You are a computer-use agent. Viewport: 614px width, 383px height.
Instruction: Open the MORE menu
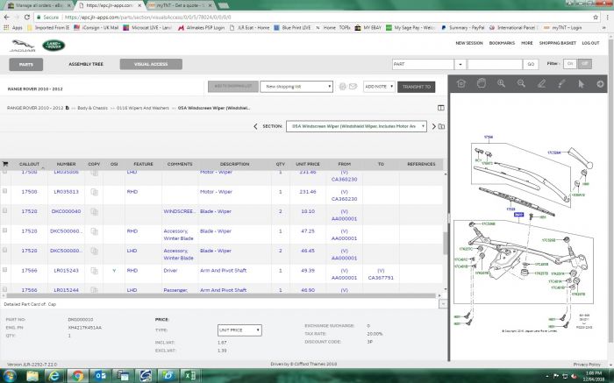click(x=526, y=43)
